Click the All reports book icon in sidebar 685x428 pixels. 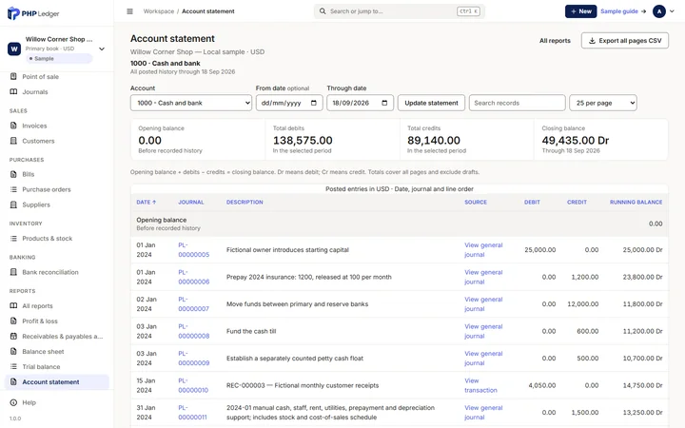click(13, 305)
